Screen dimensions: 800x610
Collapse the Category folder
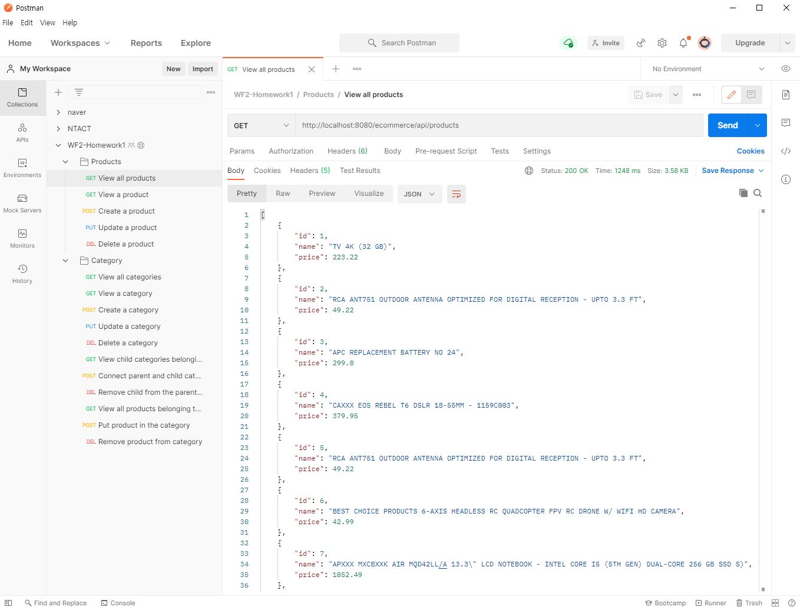[x=65, y=261]
